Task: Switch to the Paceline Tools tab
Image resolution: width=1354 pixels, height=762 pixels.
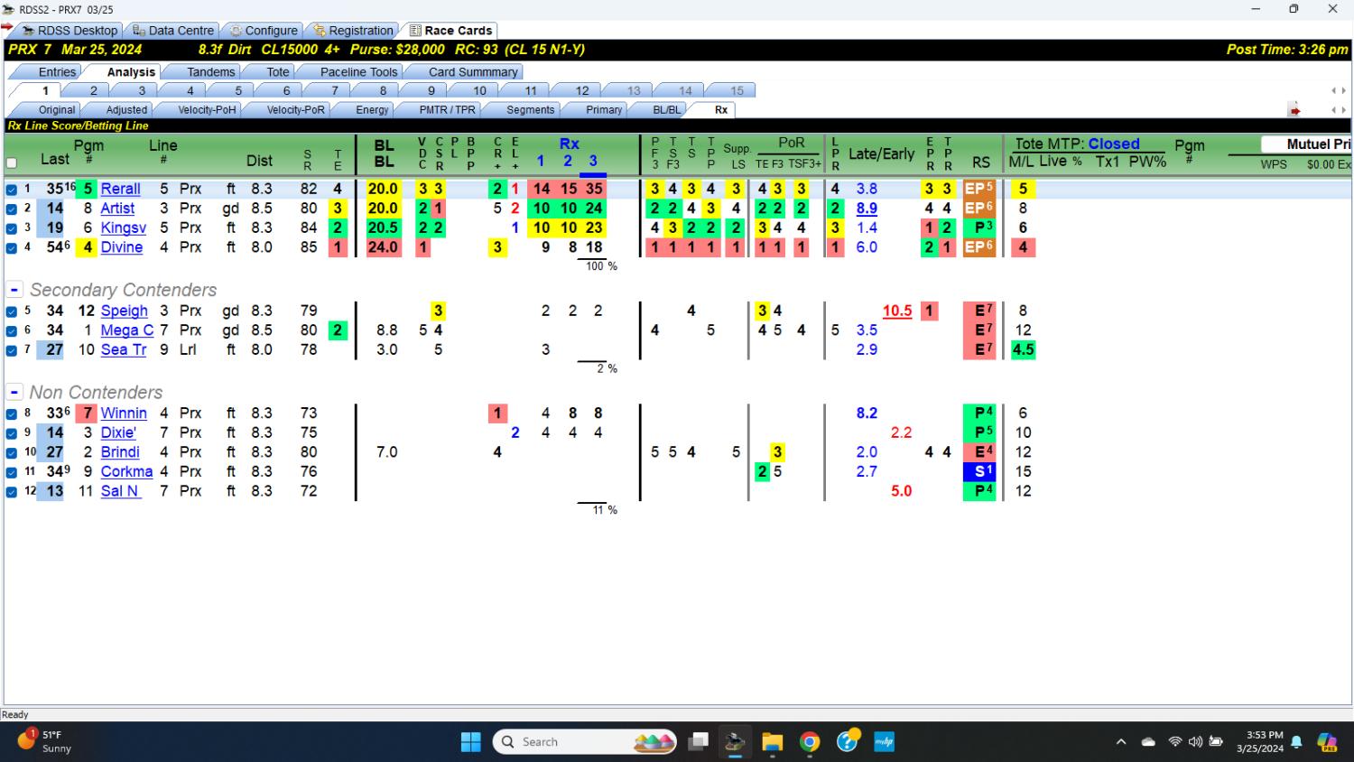Action: 358,71
